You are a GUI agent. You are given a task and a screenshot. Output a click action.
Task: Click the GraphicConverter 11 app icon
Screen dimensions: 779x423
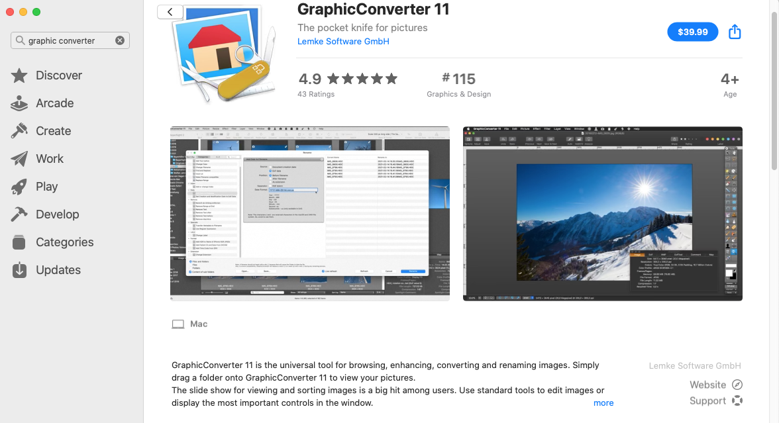(x=224, y=54)
